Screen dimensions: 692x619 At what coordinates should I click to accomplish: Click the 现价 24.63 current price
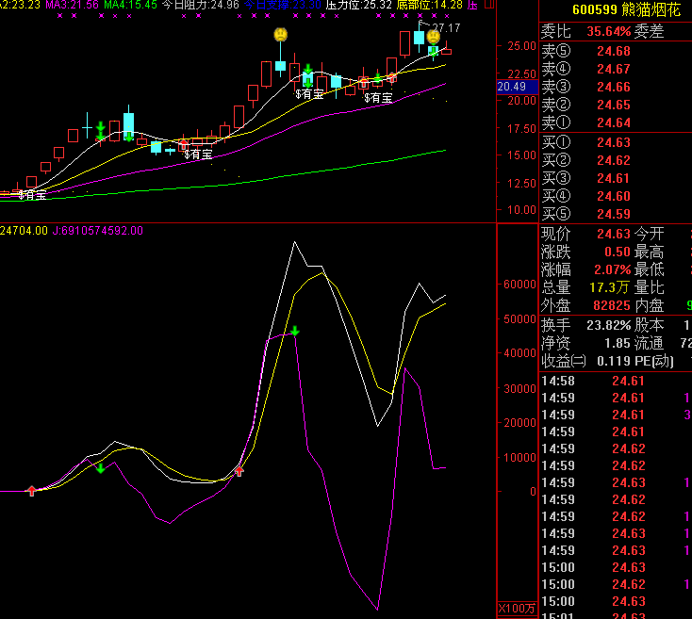pos(614,234)
